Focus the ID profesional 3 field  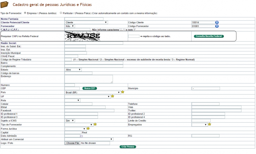coord(81,117)
